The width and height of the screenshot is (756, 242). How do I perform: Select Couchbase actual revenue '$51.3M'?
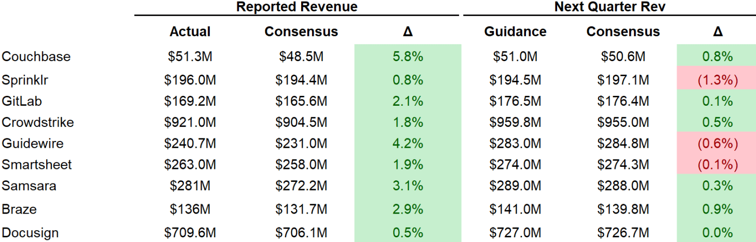tap(190, 56)
